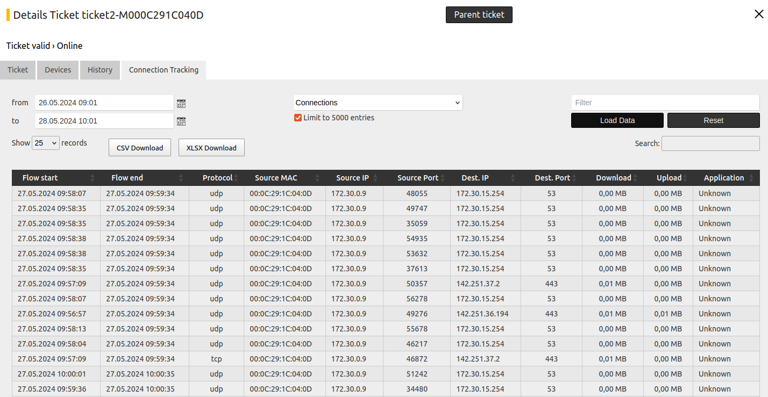This screenshot has height=397, width=768.
Task: Sort table by Flow end column
Action: pos(145,178)
